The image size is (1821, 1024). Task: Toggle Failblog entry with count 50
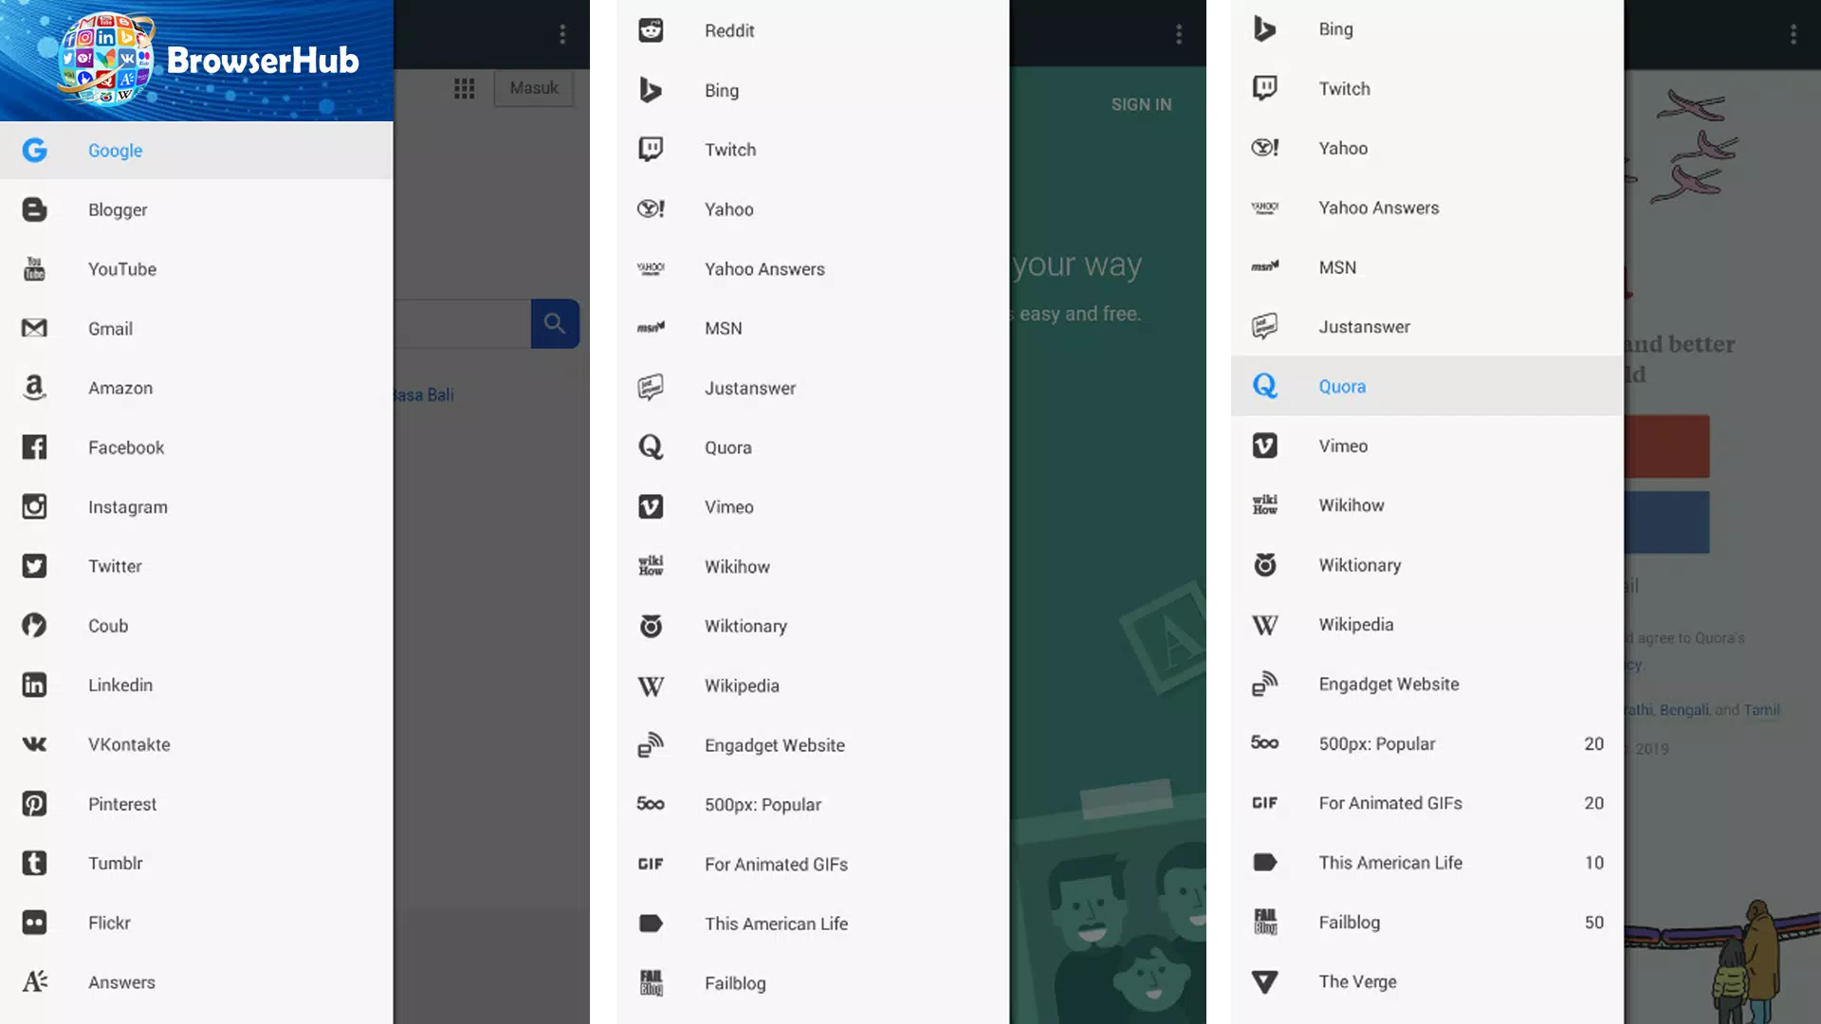pos(1427,922)
